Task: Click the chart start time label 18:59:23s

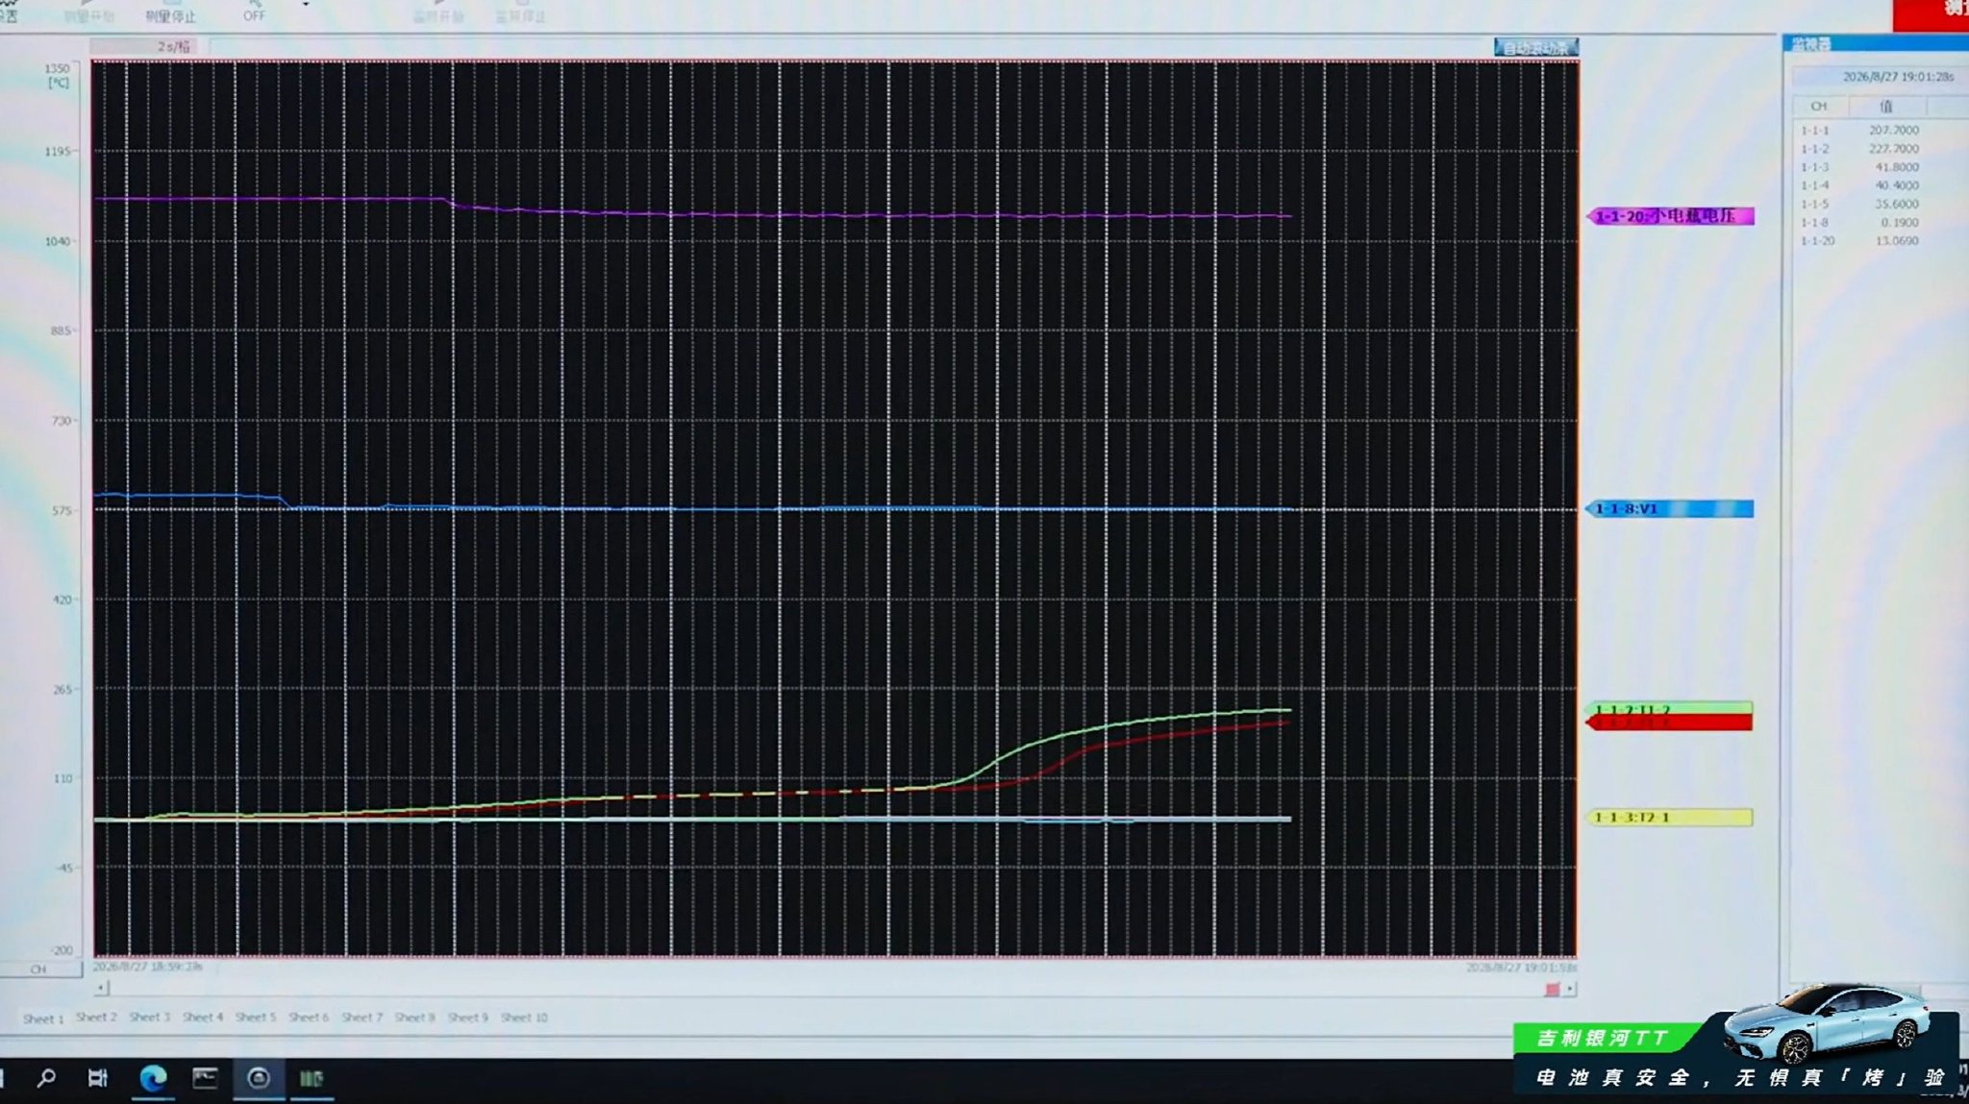Action: [x=147, y=967]
